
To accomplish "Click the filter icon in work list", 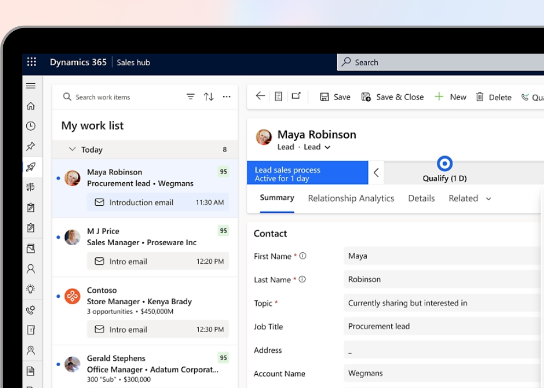I will (190, 96).
